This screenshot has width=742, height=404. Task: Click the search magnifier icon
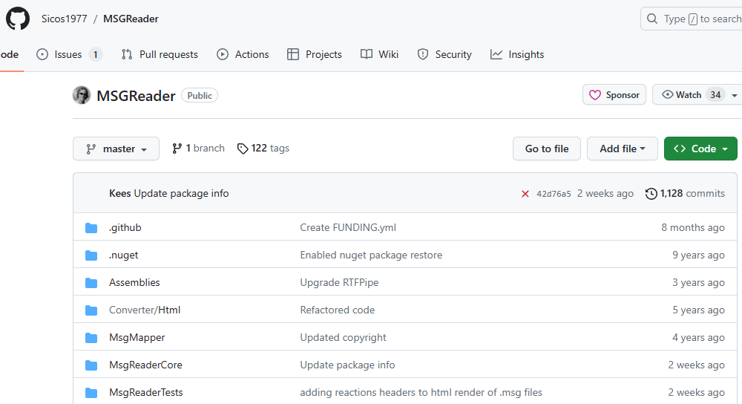coord(652,19)
